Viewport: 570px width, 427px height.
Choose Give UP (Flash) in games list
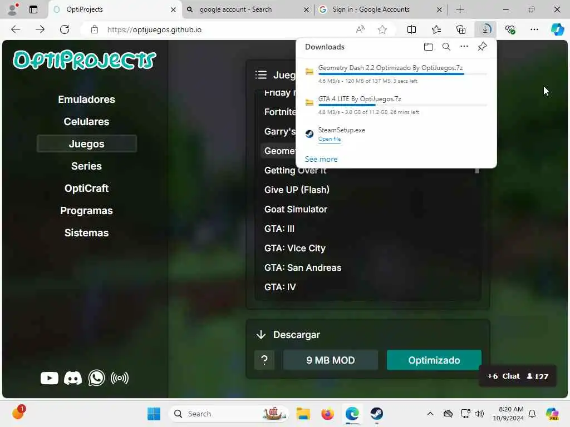click(297, 190)
